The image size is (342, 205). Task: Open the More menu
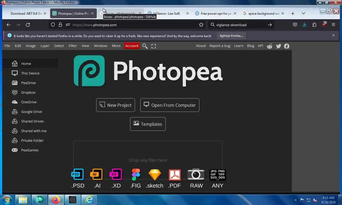(116, 46)
